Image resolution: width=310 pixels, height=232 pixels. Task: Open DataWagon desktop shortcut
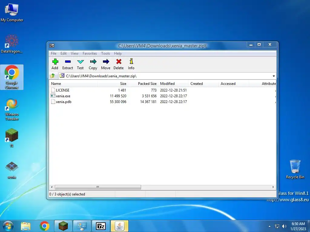click(x=12, y=43)
